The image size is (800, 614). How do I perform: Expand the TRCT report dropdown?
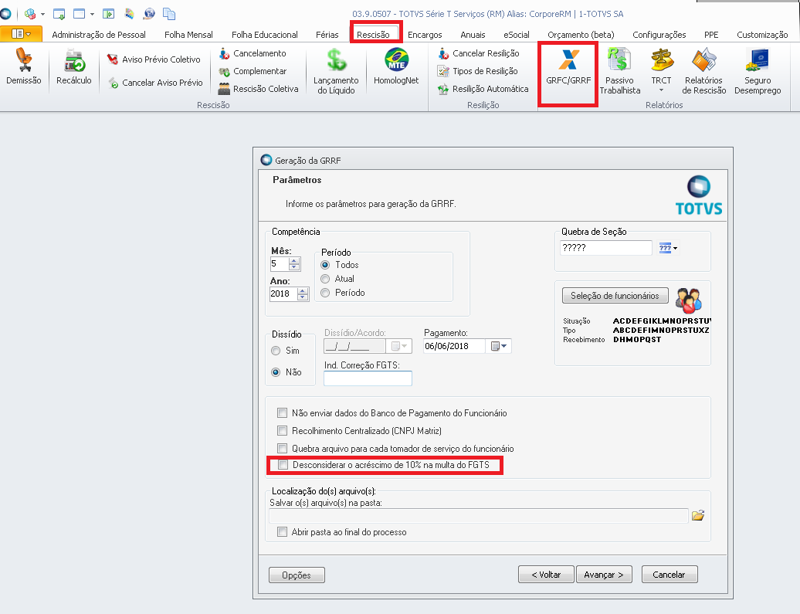tap(661, 90)
